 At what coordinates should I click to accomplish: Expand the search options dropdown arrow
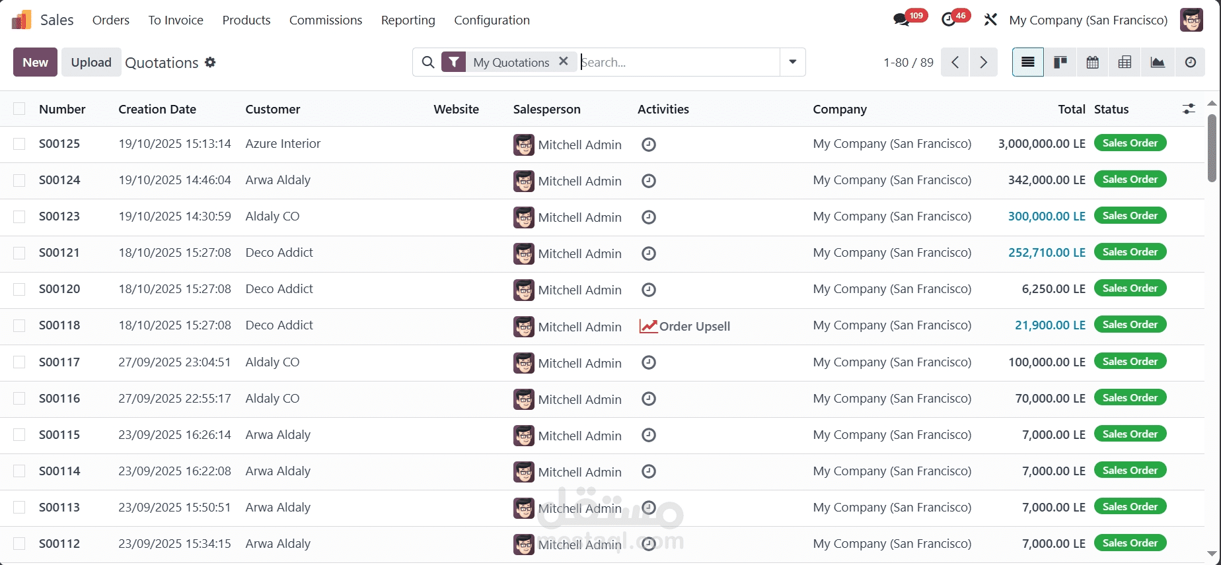tap(792, 62)
